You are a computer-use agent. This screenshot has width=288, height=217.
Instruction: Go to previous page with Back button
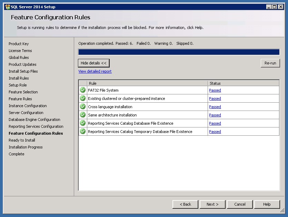point(185,204)
